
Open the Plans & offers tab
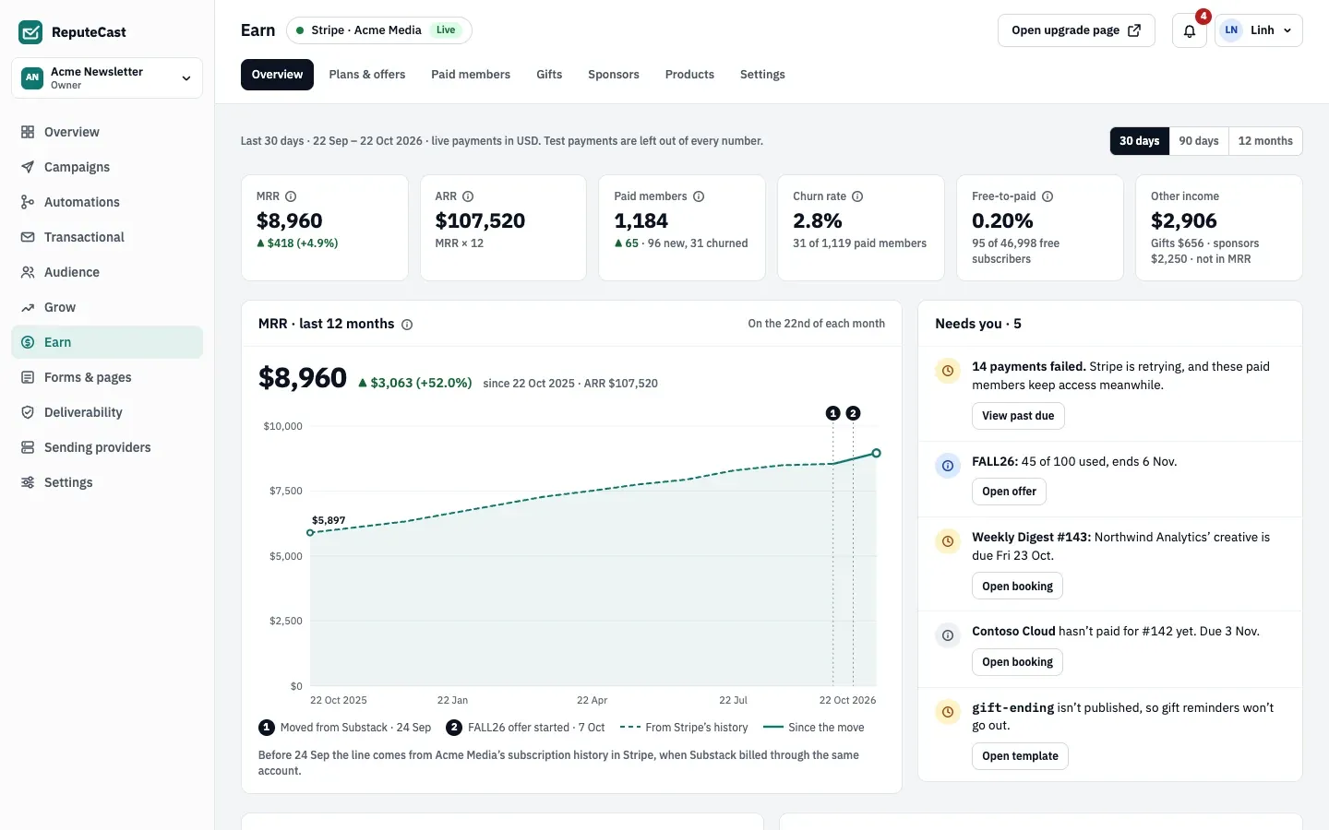pos(367,75)
